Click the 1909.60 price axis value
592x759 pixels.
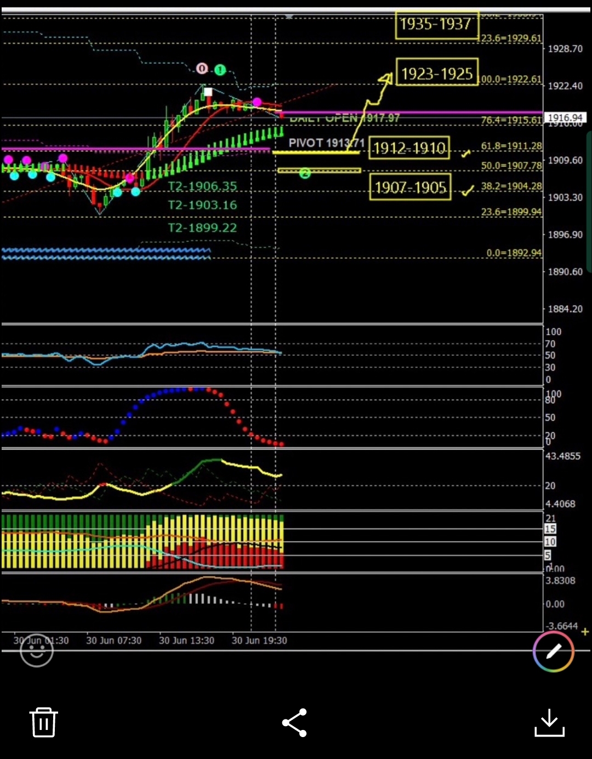click(x=565, y=160)
